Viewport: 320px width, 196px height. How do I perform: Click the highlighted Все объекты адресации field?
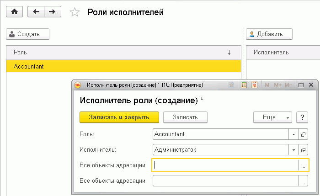(x=225, y=165)
